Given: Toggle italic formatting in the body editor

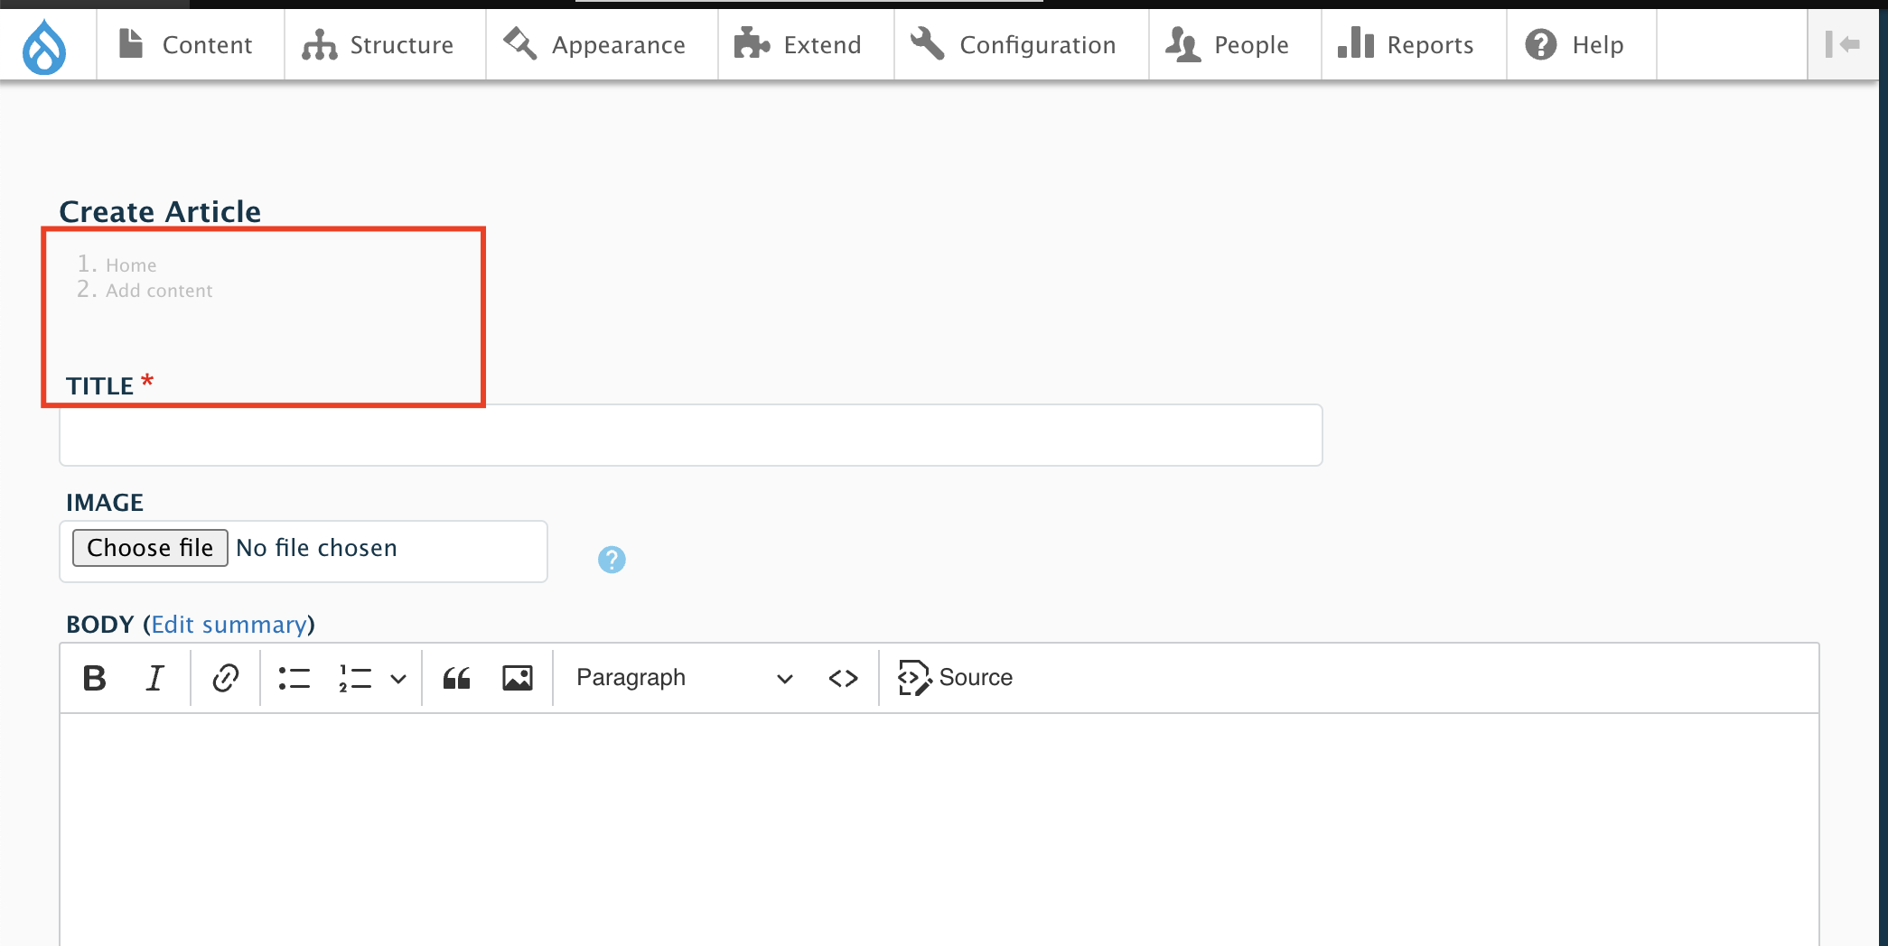Looking at the screenshot, I should 154,678.
